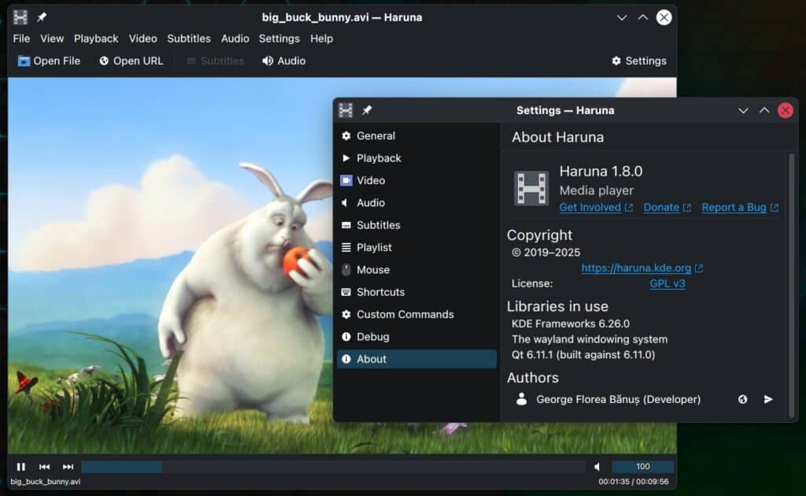Open the Subtitles menu in menu bar

[189, 39]
